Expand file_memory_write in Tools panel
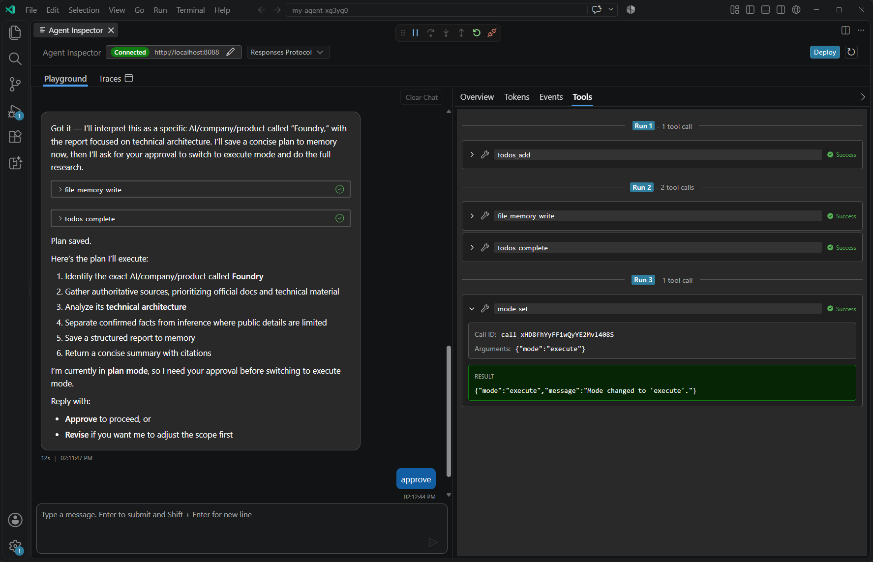Image resolution: width=873 pixels, height=562 pixels. pos(472,216)
